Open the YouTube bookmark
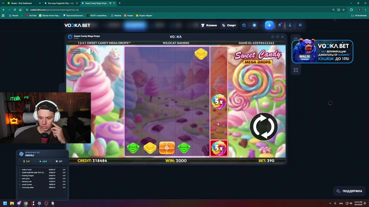369x207 pixels. click(x=31, y=16)
